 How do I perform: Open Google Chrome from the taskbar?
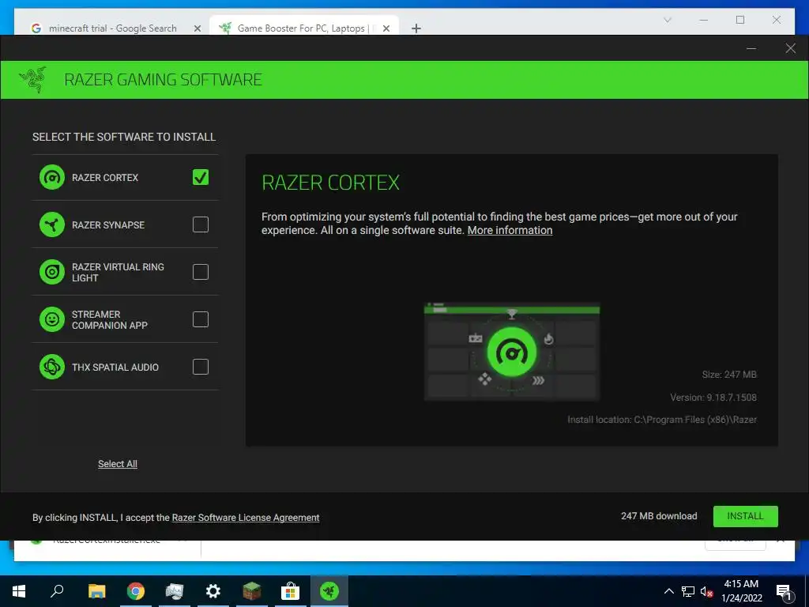136,591
